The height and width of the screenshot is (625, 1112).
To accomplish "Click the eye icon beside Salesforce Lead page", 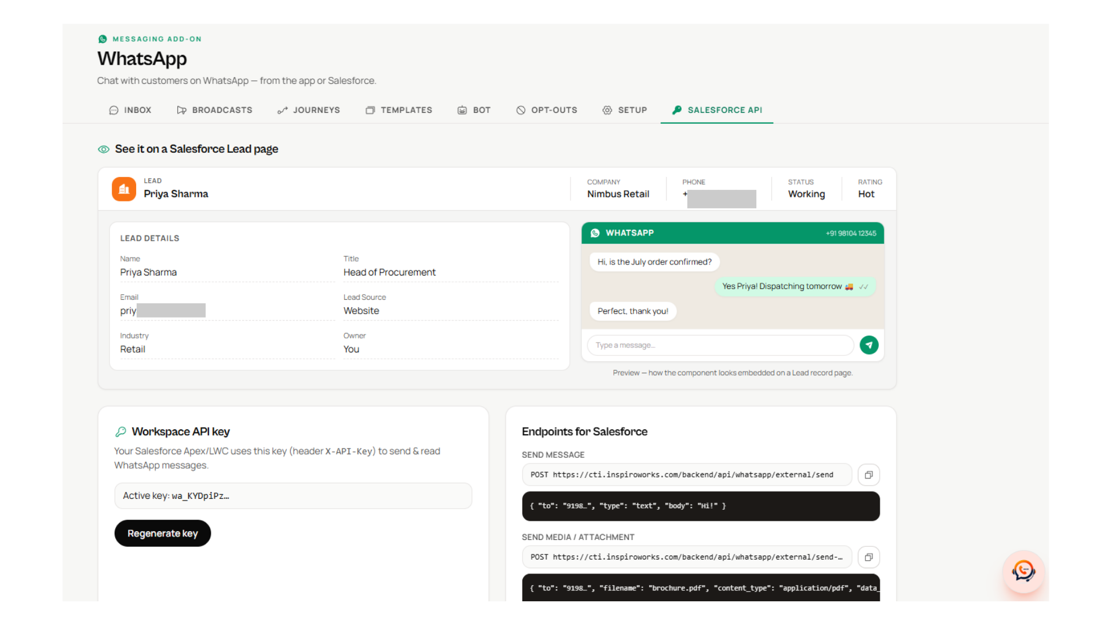I will pos(104,149).
